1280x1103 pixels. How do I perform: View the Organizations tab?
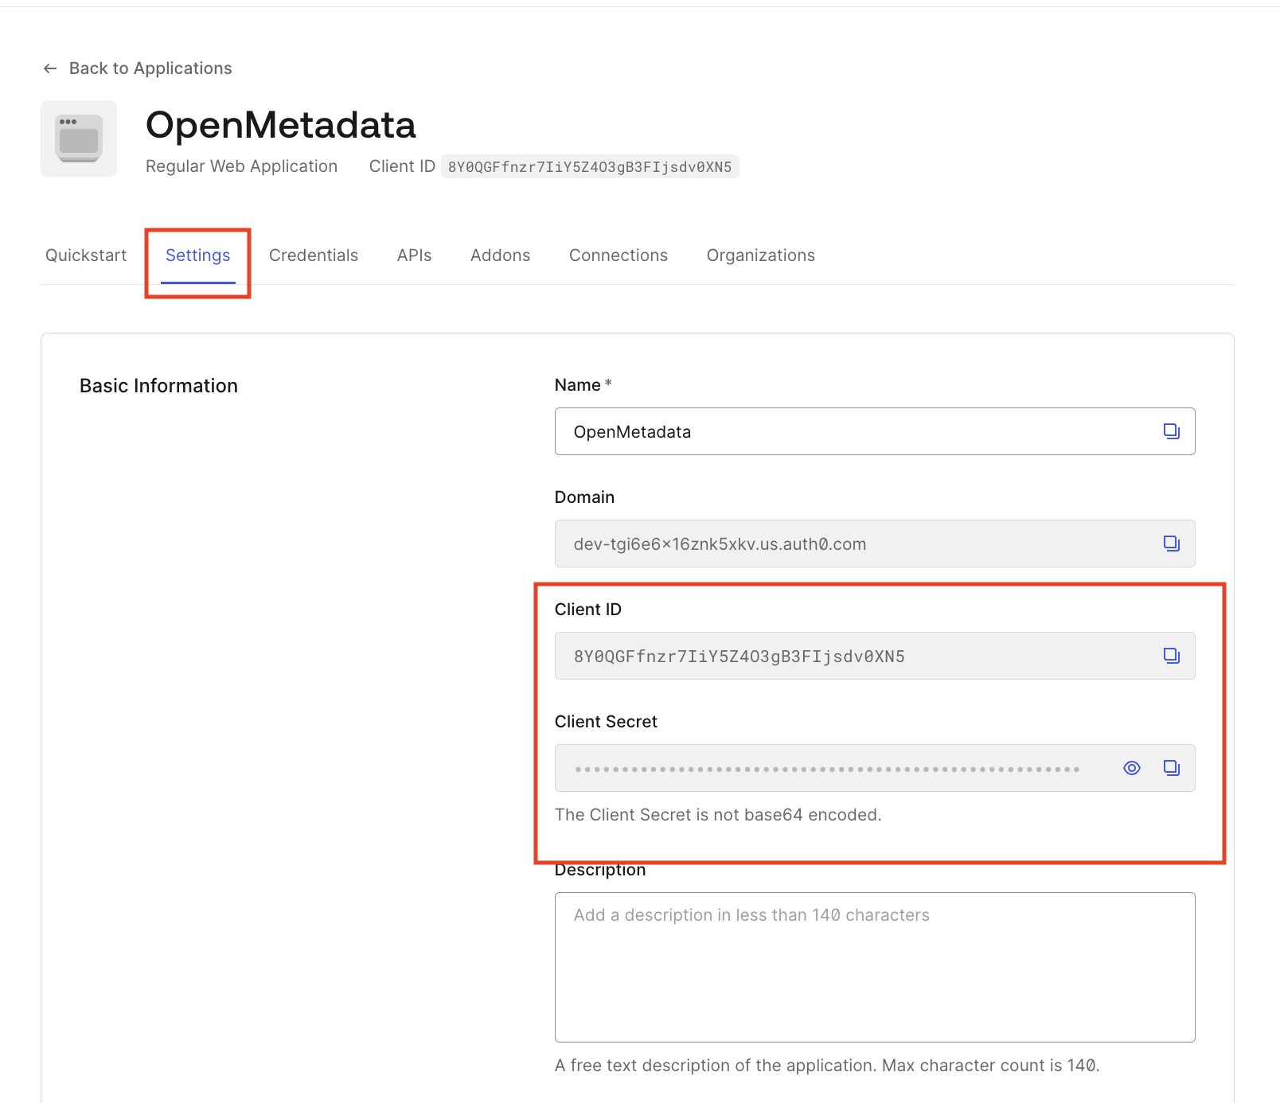coord(760,255)
